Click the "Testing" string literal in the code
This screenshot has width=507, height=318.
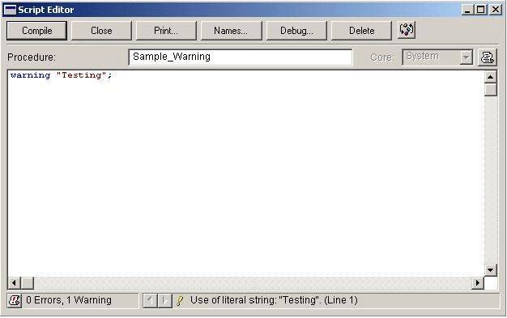tap(82, 75)
